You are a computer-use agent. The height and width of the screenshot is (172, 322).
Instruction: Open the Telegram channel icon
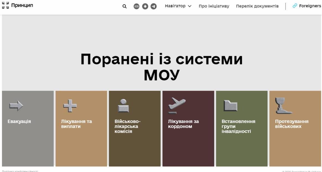tap(154, 6)
